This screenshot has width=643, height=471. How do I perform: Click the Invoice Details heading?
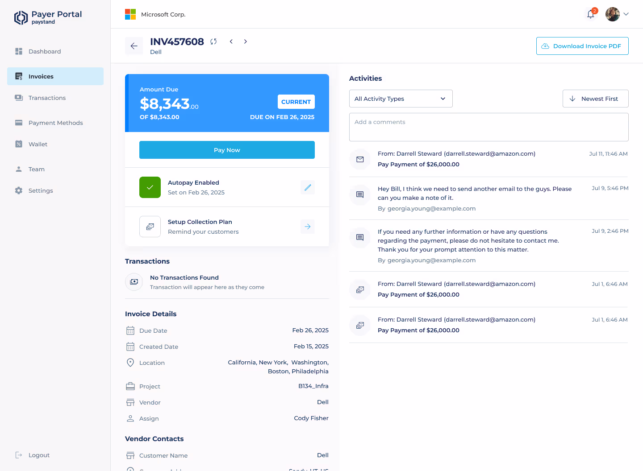tap(151, 314)
